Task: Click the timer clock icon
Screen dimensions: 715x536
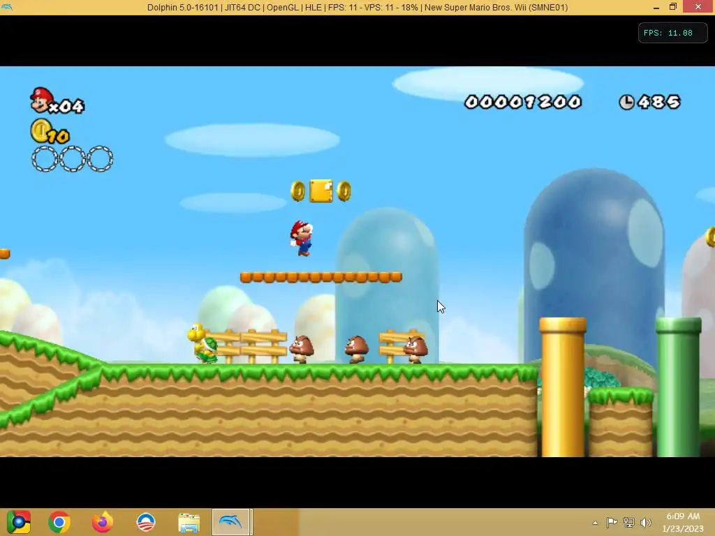Action: point(626,102)
